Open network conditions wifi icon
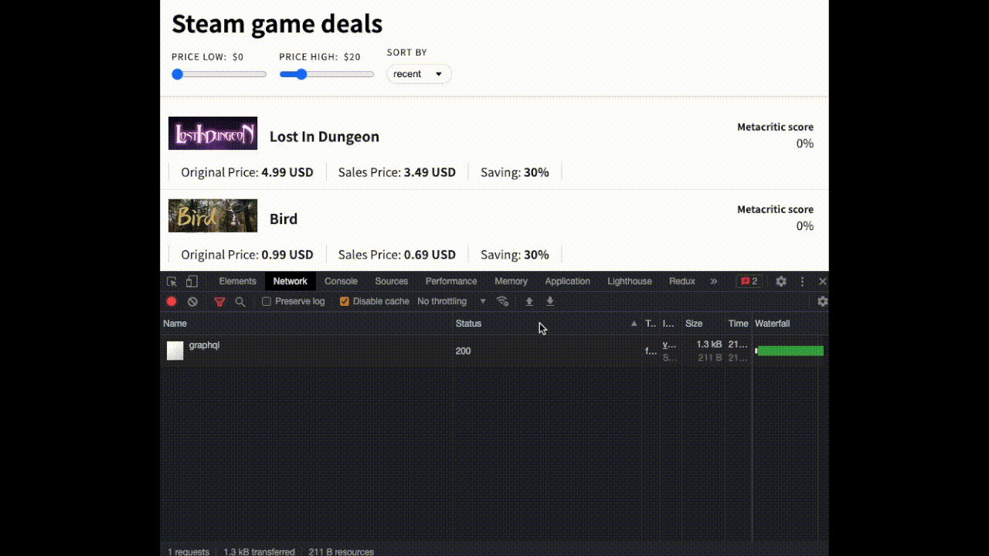 pyautogui.click(x=502, y=301)
